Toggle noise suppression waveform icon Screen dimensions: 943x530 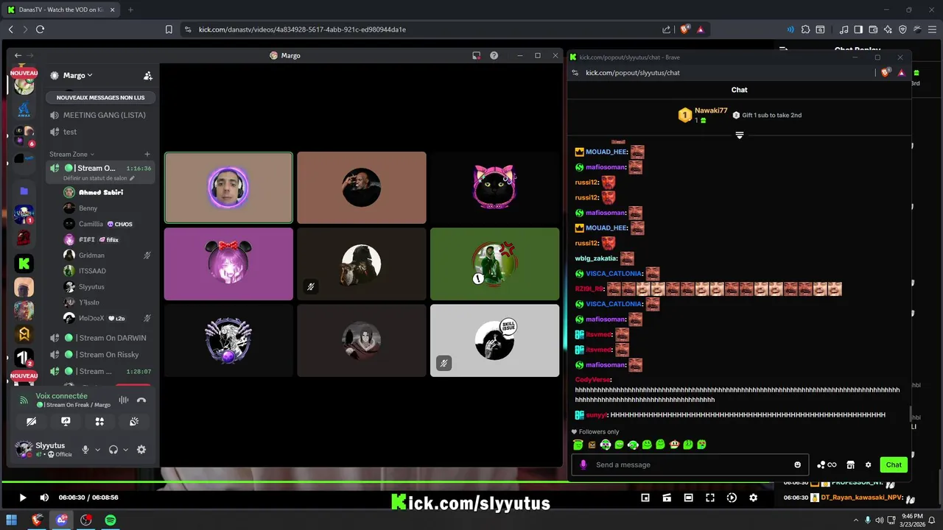(x=123, y=400)
